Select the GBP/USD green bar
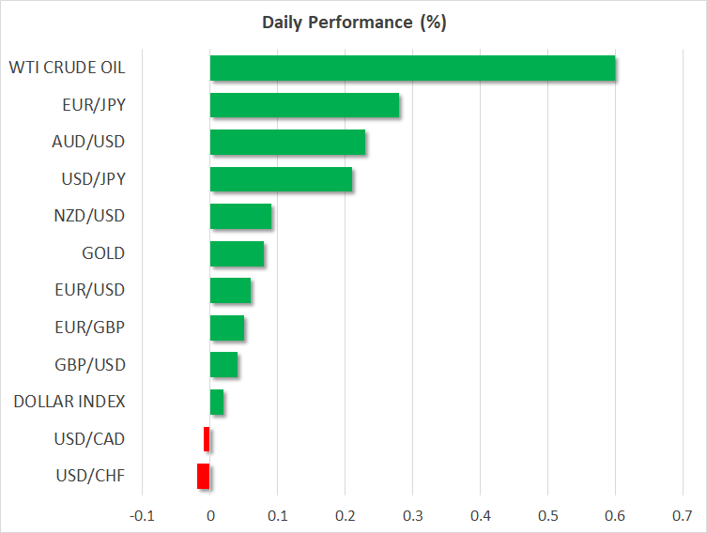 [x=223, y=365]
